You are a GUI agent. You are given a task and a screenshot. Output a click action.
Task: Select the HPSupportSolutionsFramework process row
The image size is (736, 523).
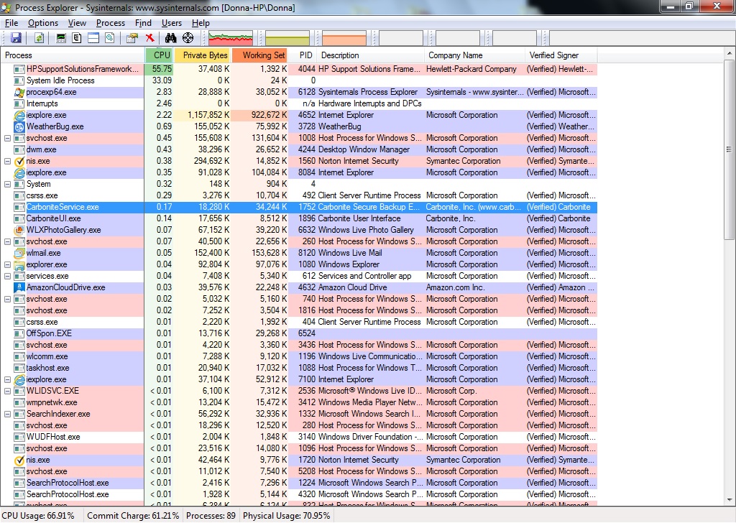(298, 70)
